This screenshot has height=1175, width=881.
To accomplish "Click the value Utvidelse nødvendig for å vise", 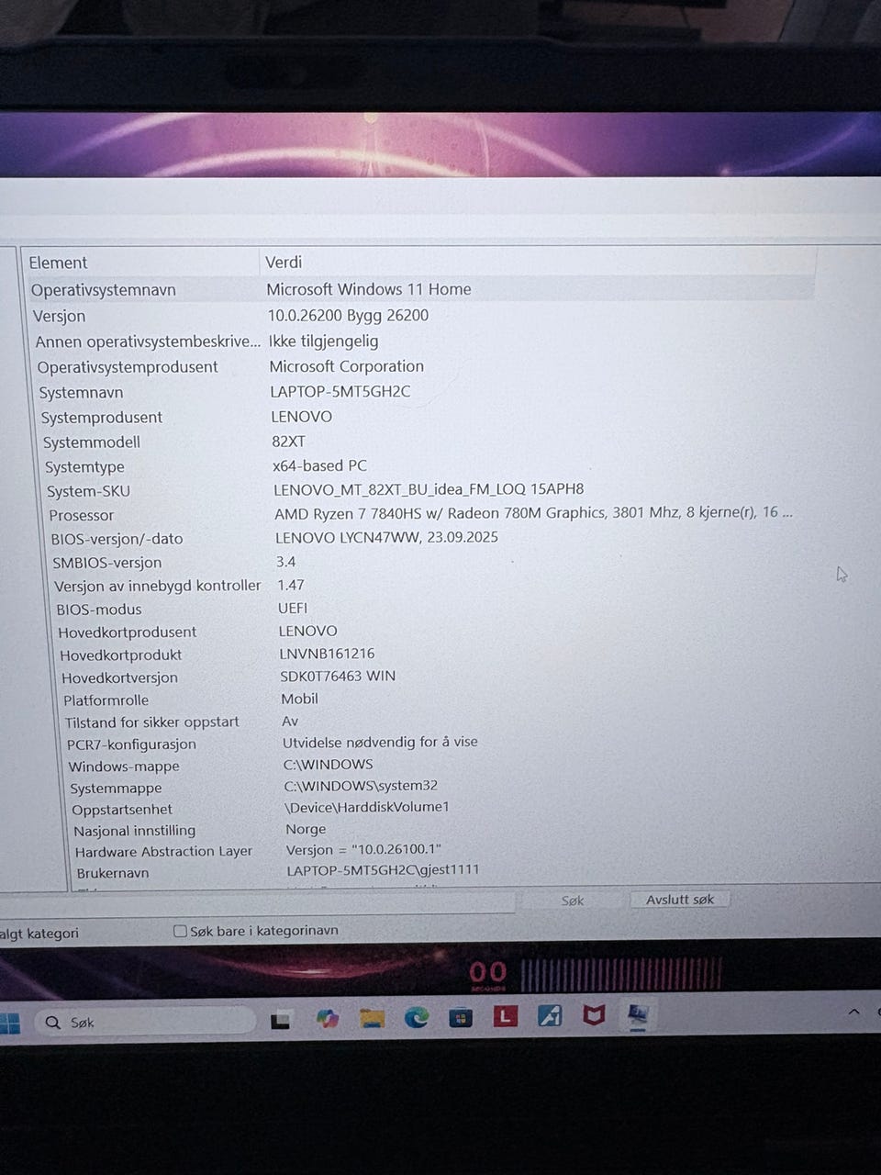I will tap(380, 742).
